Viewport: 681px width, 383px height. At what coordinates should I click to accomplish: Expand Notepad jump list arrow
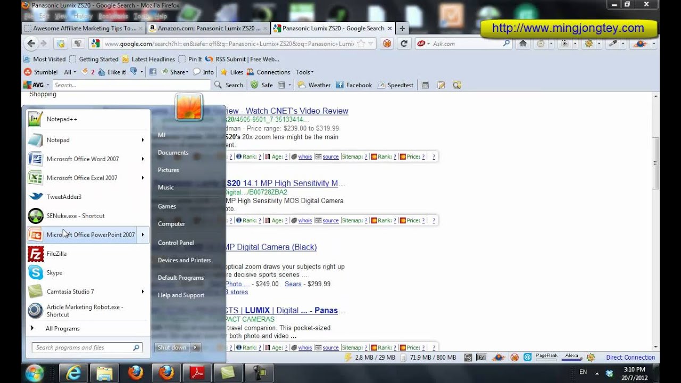tap(143, 140)
